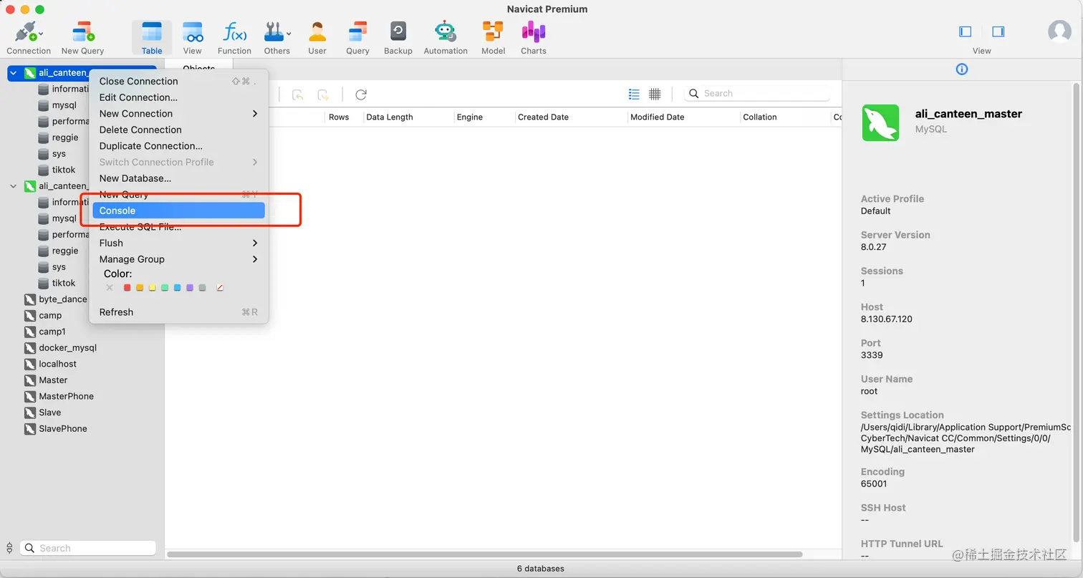Pick the green connection color swatch
This screenshot has width=1083, height=578.
165,288
